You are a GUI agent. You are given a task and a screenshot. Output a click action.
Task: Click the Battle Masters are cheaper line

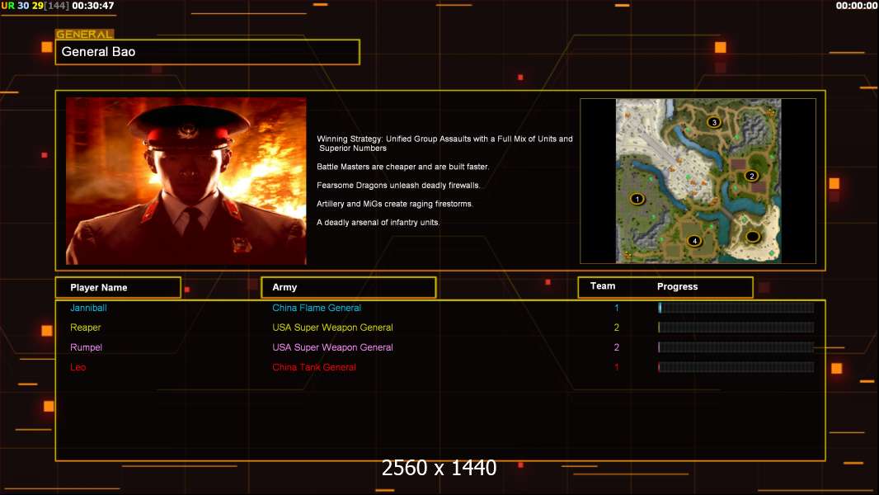(402, 167)
